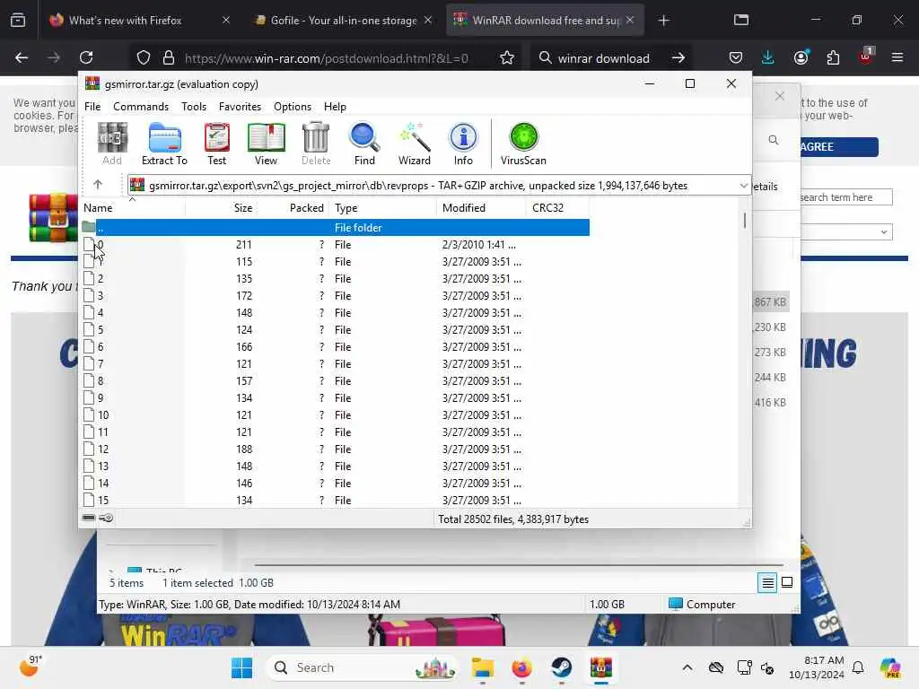919x689 pixels.
Task: Open the Find magnifier tool
Action: (x=364, y=144)
